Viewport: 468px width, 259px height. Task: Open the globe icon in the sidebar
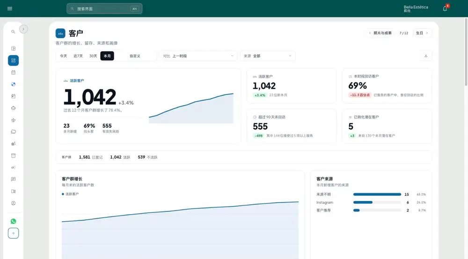pos(14,84)
